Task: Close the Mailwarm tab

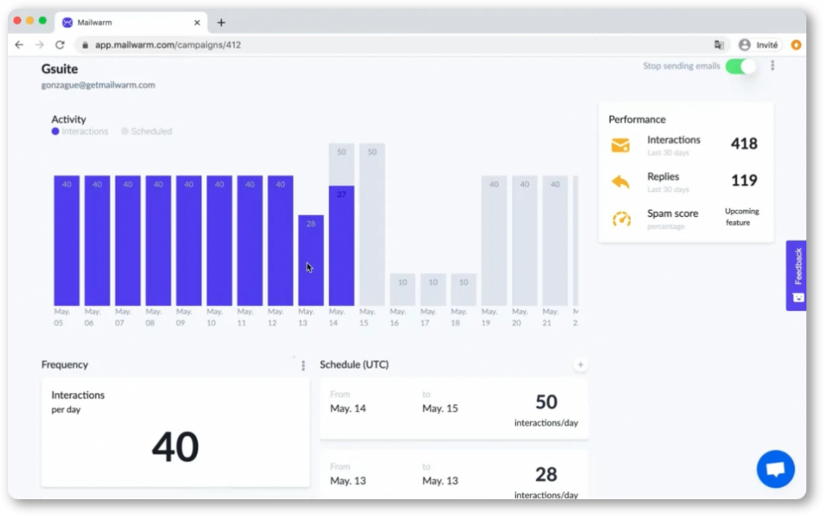Action: coord(197,23)
